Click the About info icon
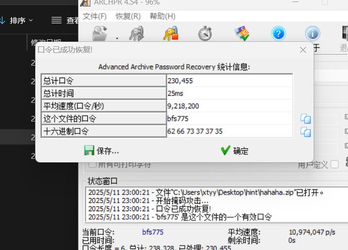The height and width of the screenshot is (250, 348). coord(313,34)
